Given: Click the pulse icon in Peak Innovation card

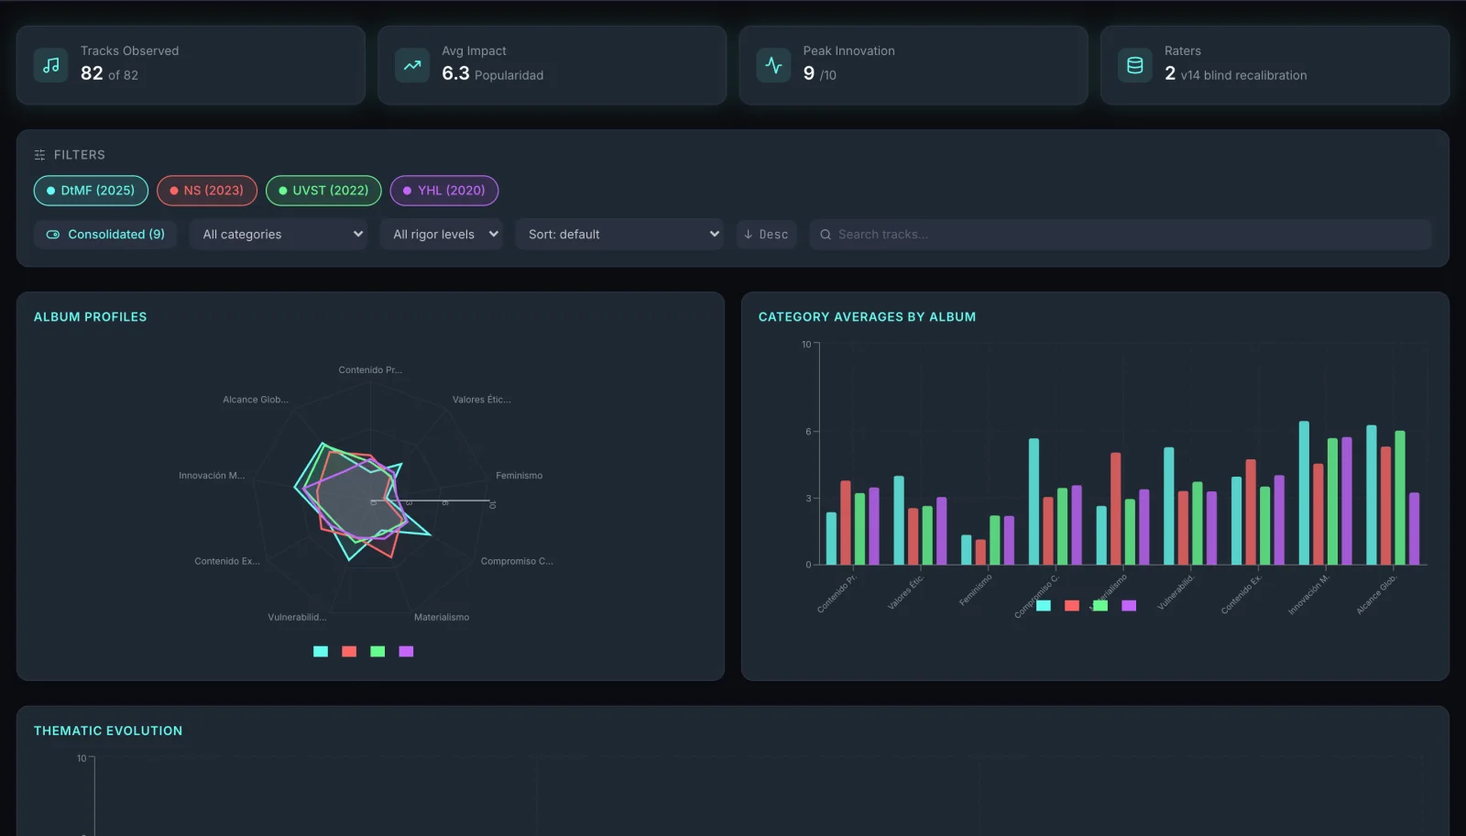Looking at the screenshot, I should (774, 65).
